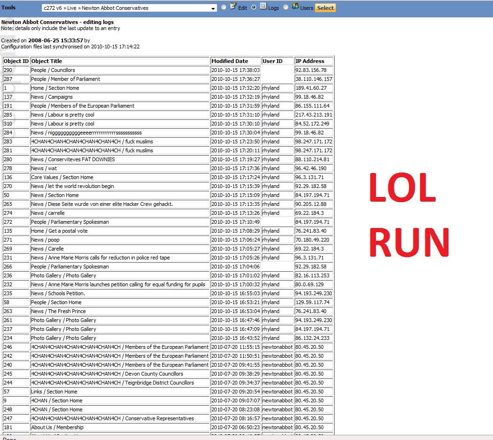
Task: Click 'Core Values / Section Home' entry
Action: pyautogui.click(x=62, y=177)
